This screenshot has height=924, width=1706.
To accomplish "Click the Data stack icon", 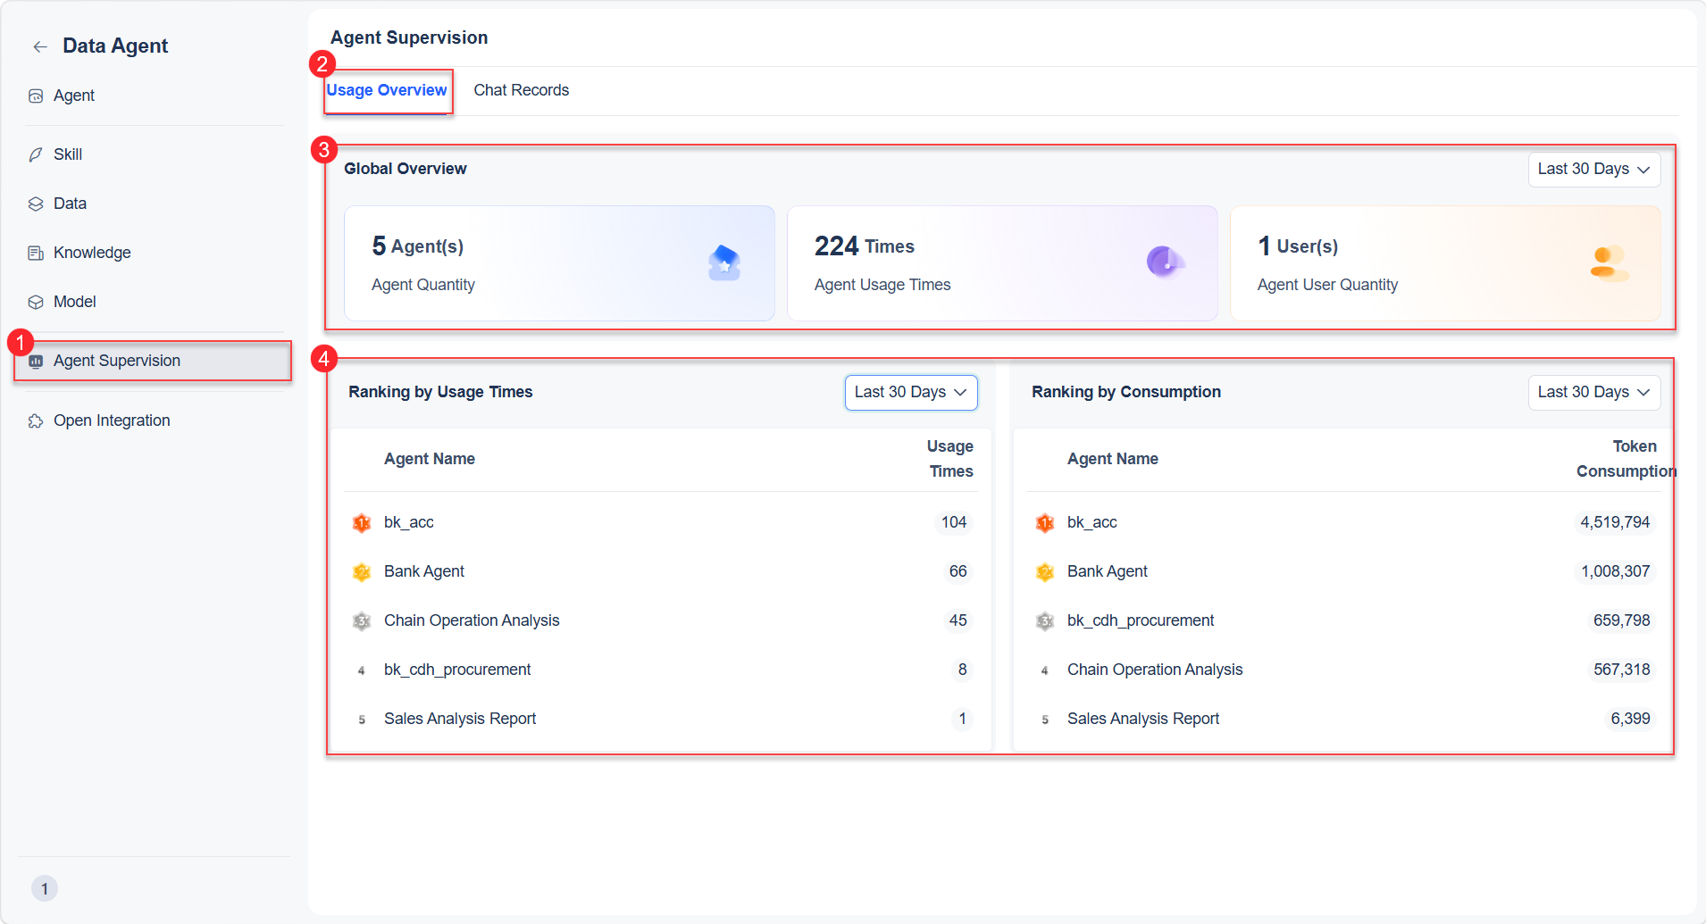I will point(36,204).
